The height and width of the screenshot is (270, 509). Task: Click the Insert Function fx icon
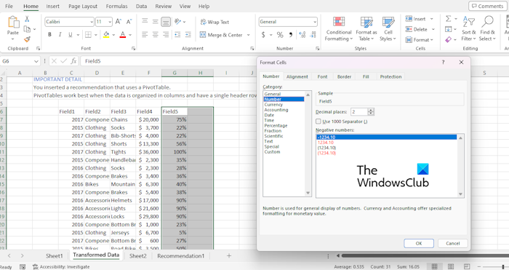[x=73, y=60]
